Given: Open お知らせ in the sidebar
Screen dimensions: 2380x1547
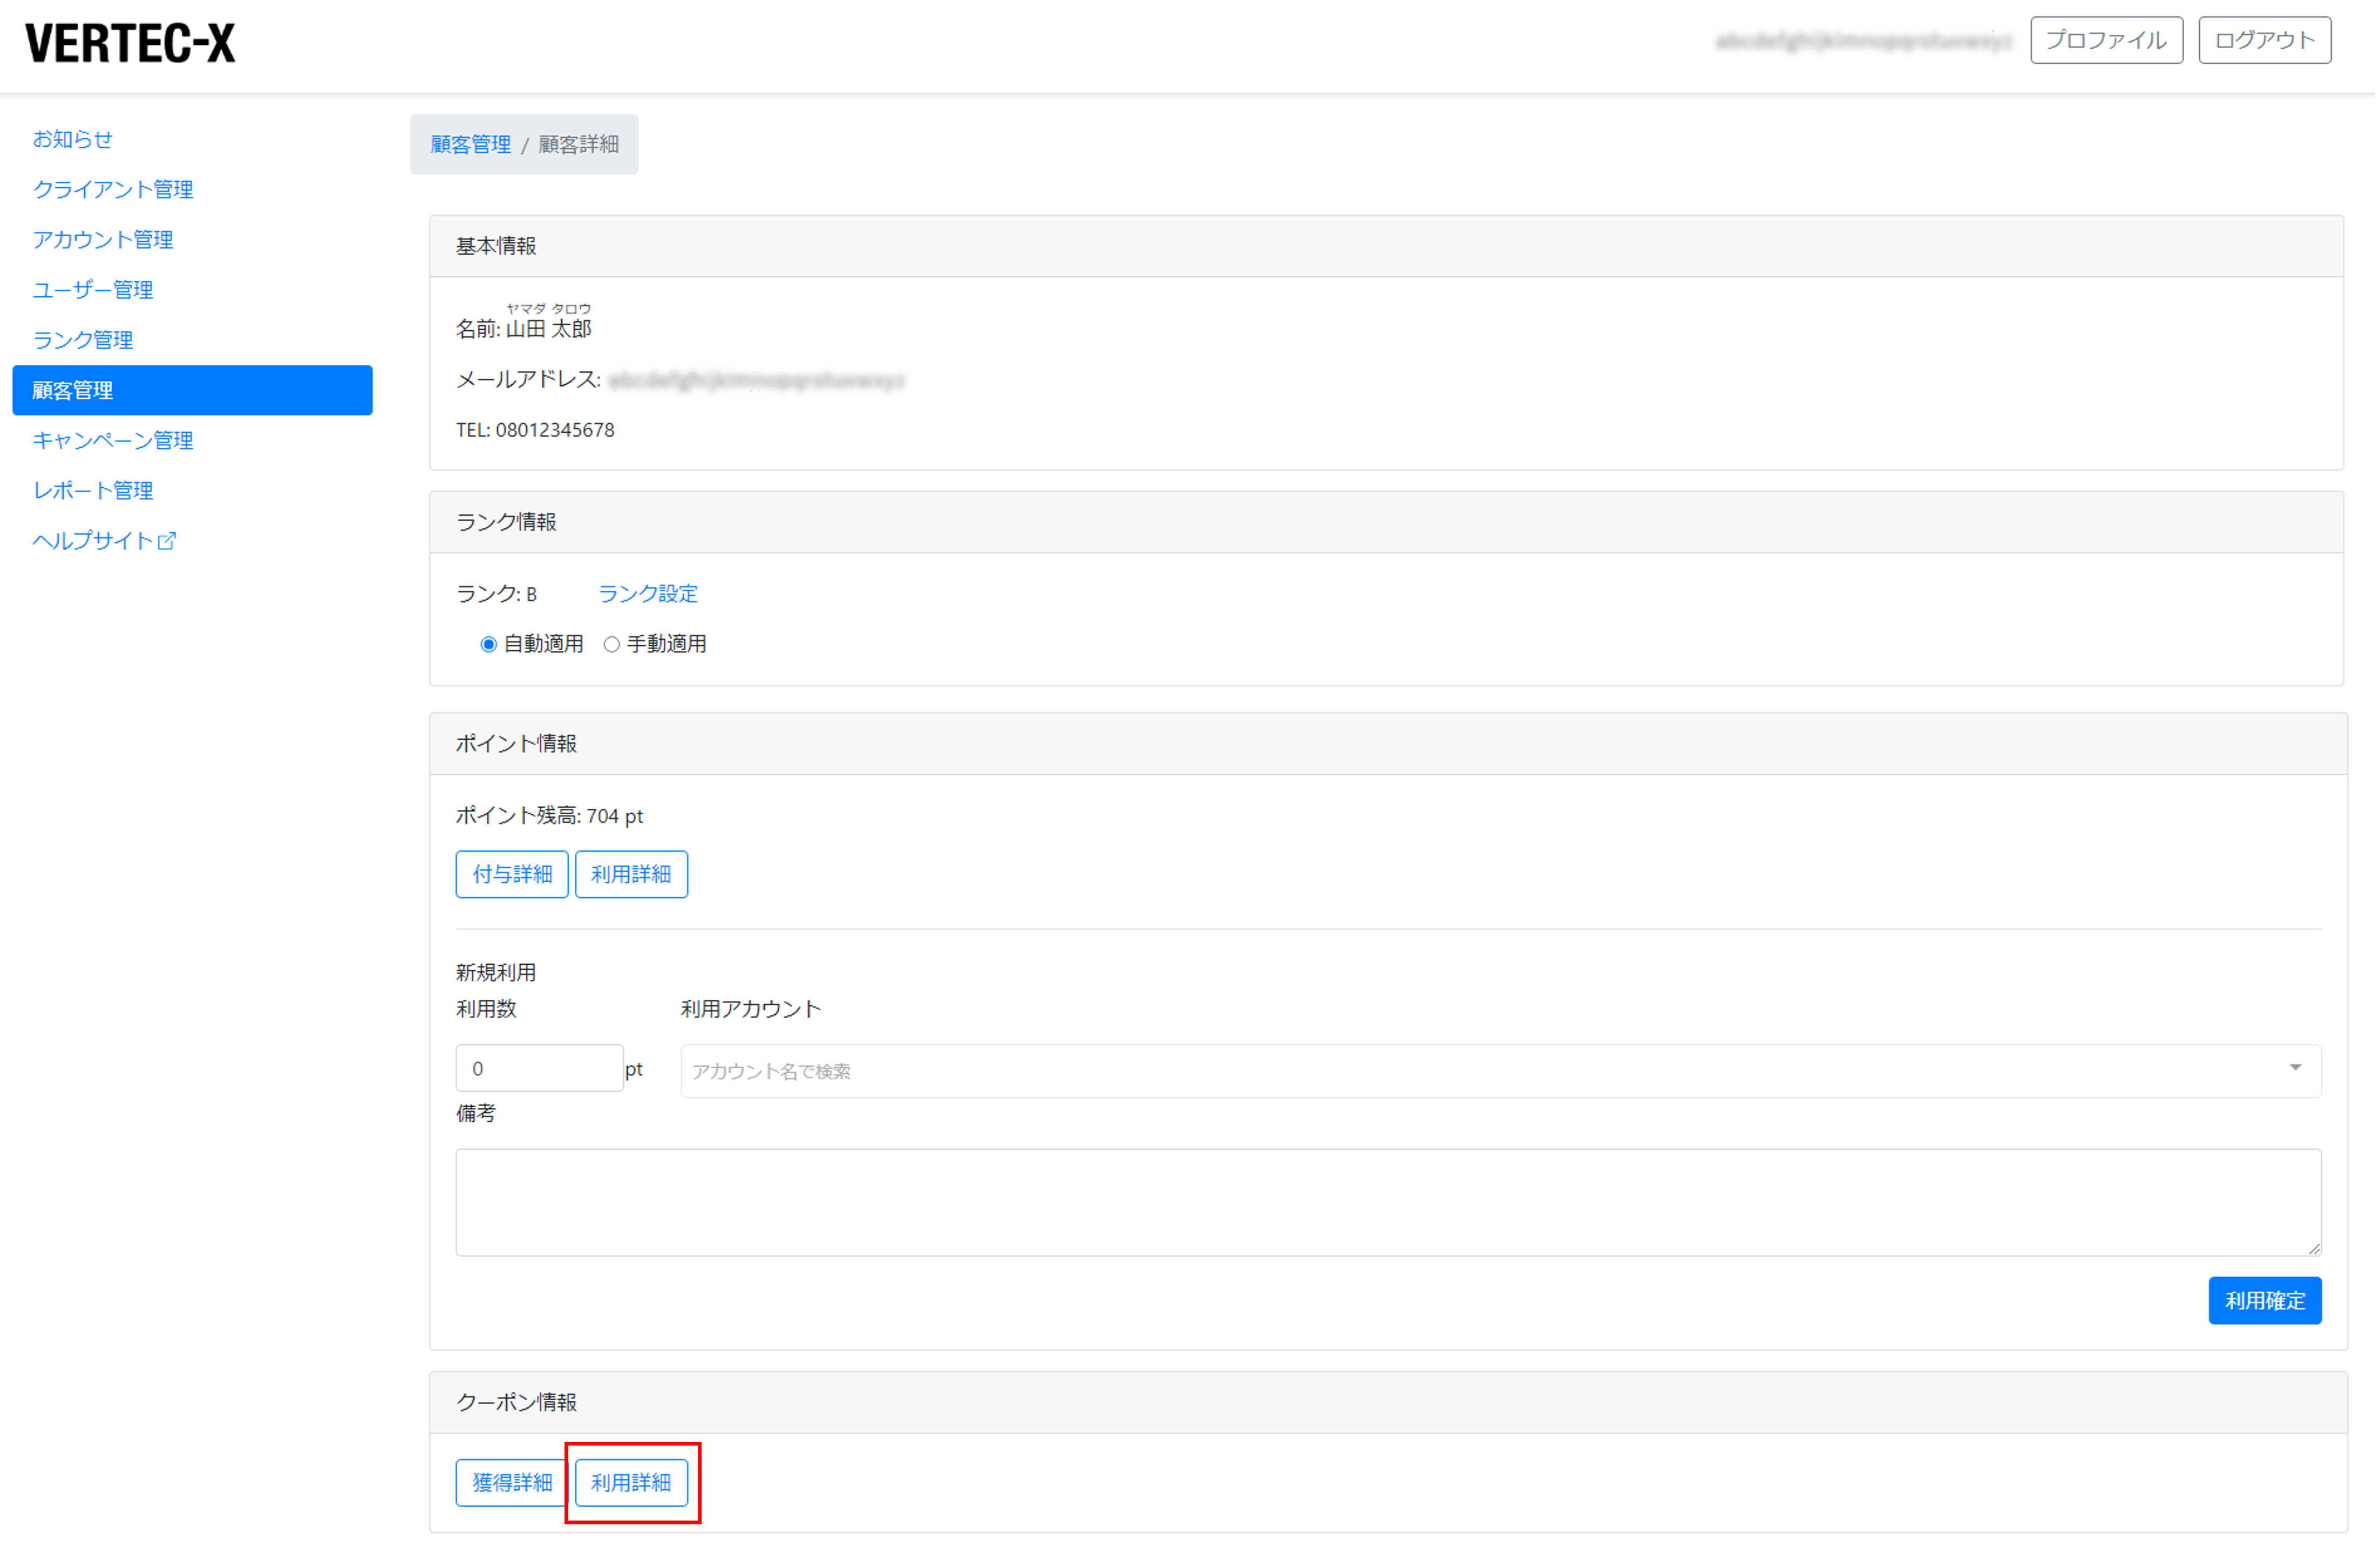Looking at the screenshot, I should click(73, 139).
